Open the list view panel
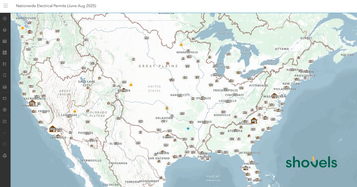The image size is (357, 187). (x=4, y=64)
